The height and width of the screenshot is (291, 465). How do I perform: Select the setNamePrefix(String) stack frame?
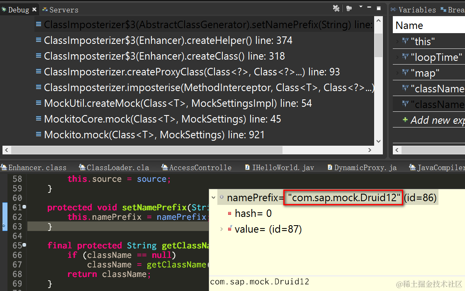point(204,24)
